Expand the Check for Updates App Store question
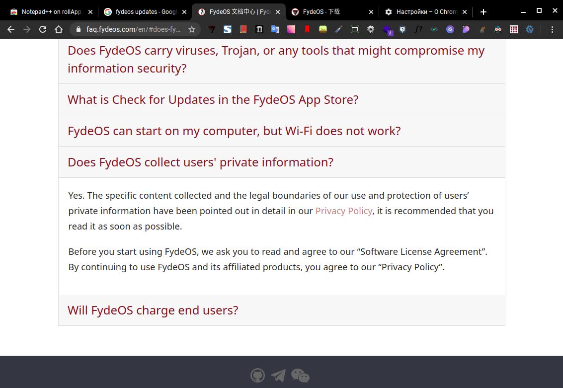This screenshot has width=563, height=388. [281, 99]
